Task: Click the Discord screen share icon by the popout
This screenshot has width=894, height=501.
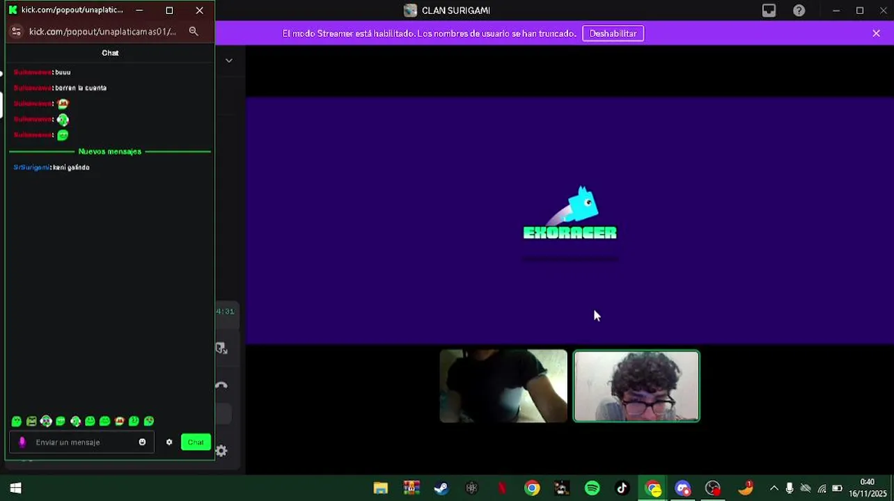Action: pyautogui.click(x=221, y=348)
